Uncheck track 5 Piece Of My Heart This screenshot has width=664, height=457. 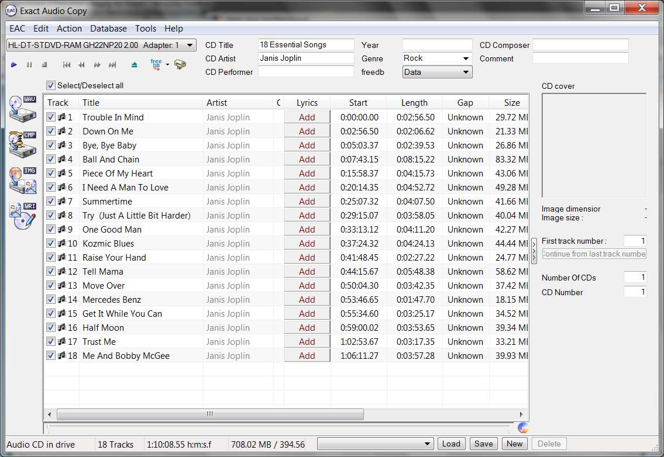[51, 173]
